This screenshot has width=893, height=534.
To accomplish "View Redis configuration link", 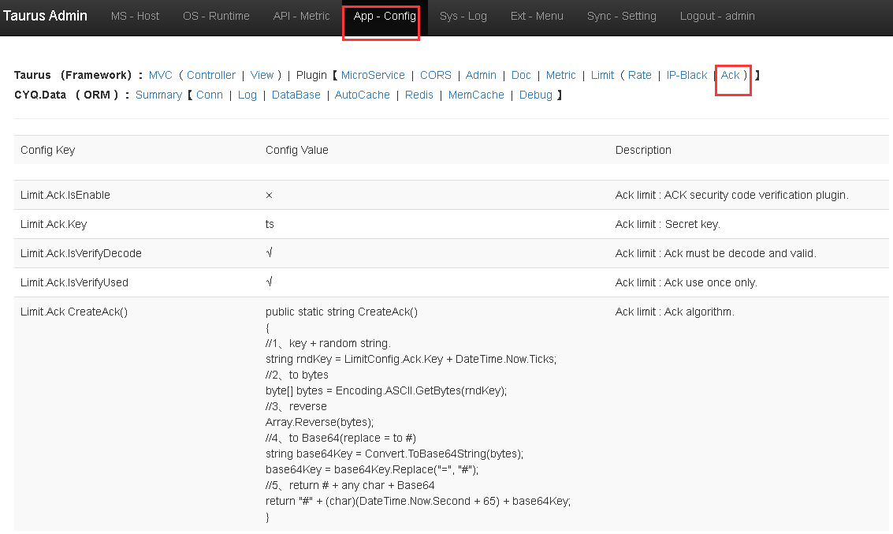I will point(419,95).
